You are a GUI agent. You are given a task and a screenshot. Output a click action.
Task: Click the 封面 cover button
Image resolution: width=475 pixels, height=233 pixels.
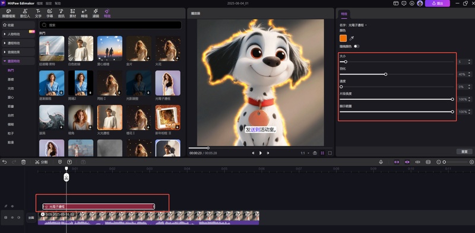point(31,218)
